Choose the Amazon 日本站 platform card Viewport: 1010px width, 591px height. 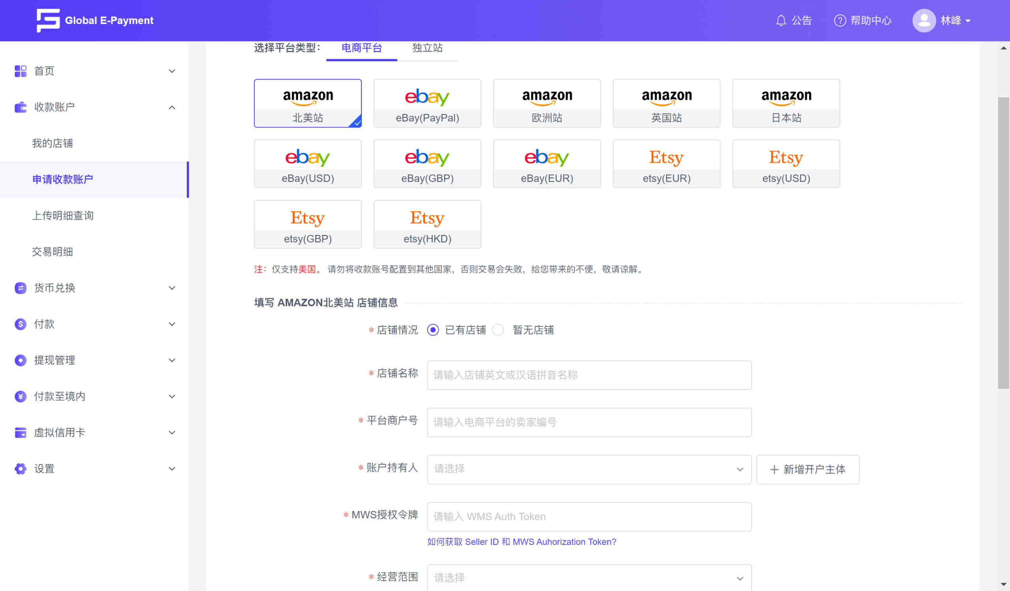coord(786,103)
